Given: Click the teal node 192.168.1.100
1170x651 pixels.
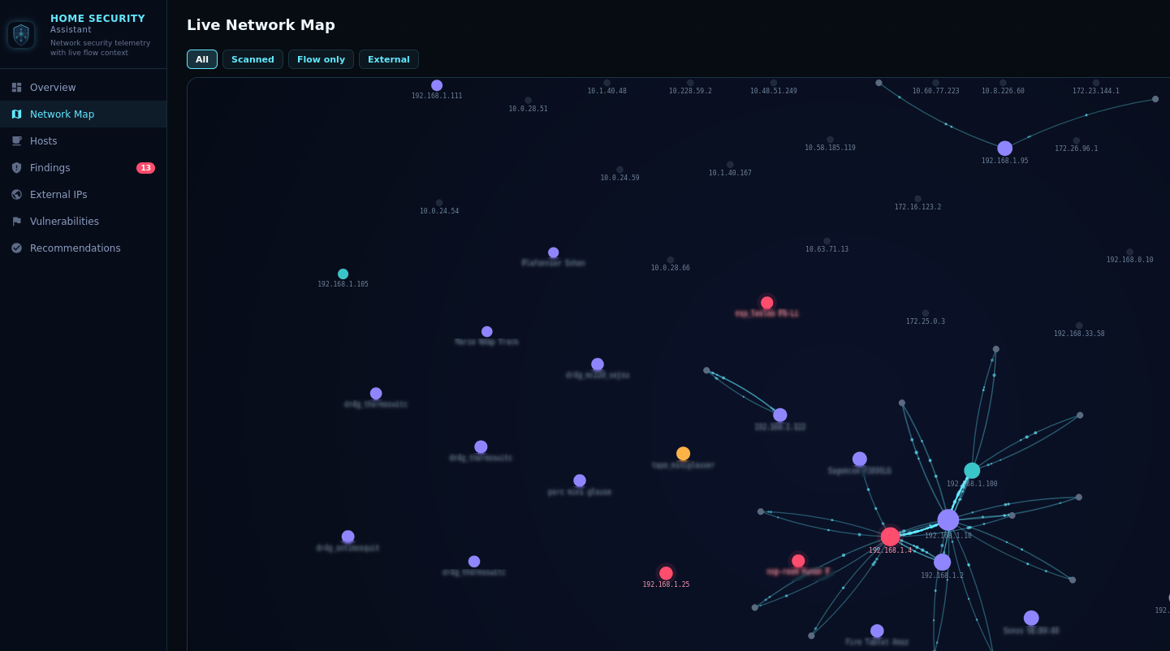Looking at the screenshot, I should (972, 471).
